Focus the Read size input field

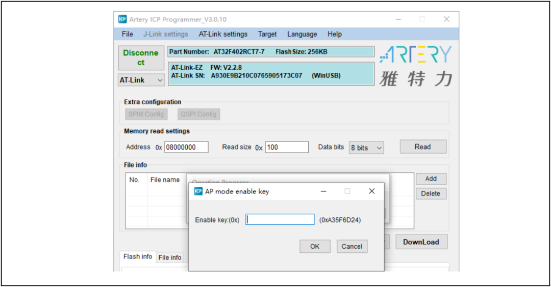(x=287, y=147)
